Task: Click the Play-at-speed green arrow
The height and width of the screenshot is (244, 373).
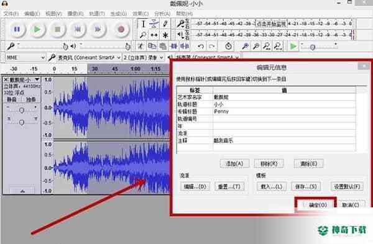Action: 293,46
